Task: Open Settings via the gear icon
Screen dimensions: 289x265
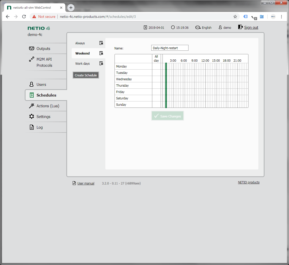Action: pos(32,116)
